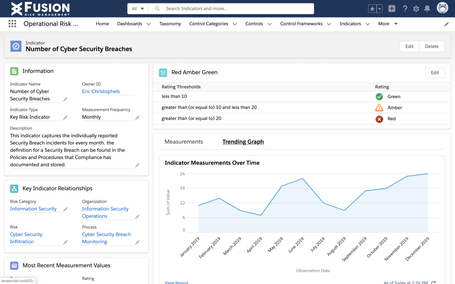Open the View Report link
455x284 pixels.
(176, 282)
